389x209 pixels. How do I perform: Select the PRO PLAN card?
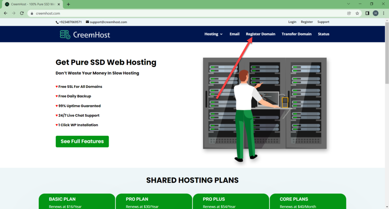pyautogui.click(x=154, y=201)
